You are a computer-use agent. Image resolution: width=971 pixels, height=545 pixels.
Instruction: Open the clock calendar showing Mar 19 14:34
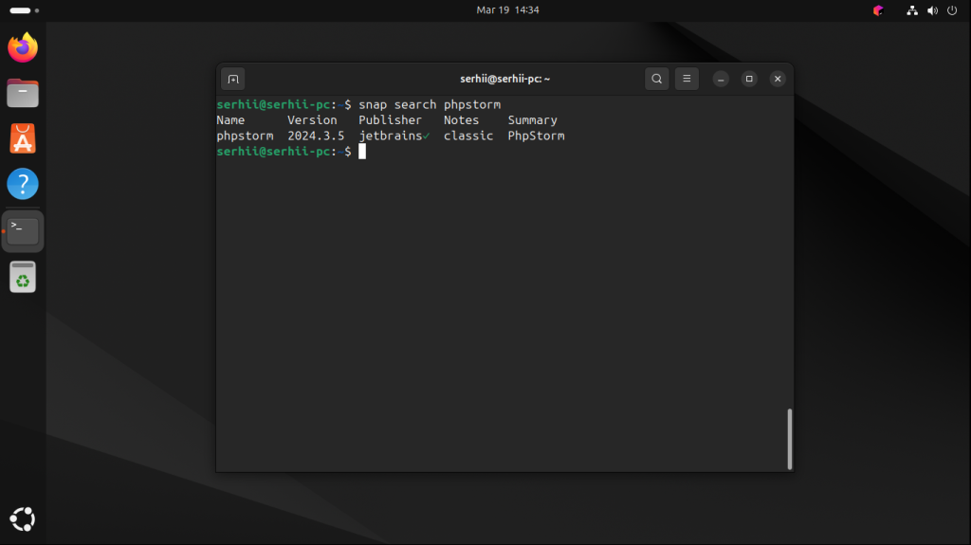[508, 9]
